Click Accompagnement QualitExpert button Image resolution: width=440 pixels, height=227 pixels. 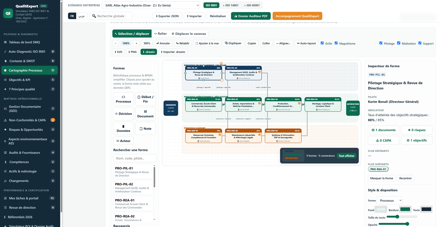click(297, 16)
